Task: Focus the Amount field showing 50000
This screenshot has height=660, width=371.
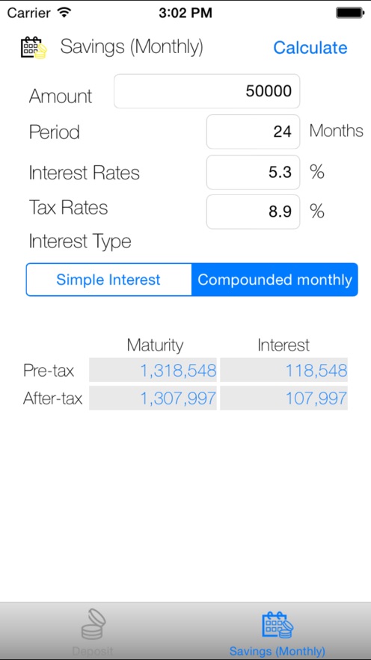Action: (206, 91)
